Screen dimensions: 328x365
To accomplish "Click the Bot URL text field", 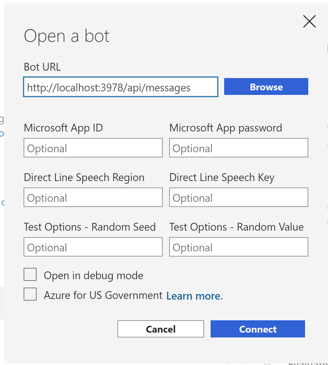I will click(121, 87).
